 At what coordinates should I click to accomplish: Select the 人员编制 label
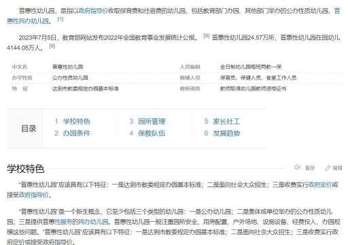(x=190, y=67)
